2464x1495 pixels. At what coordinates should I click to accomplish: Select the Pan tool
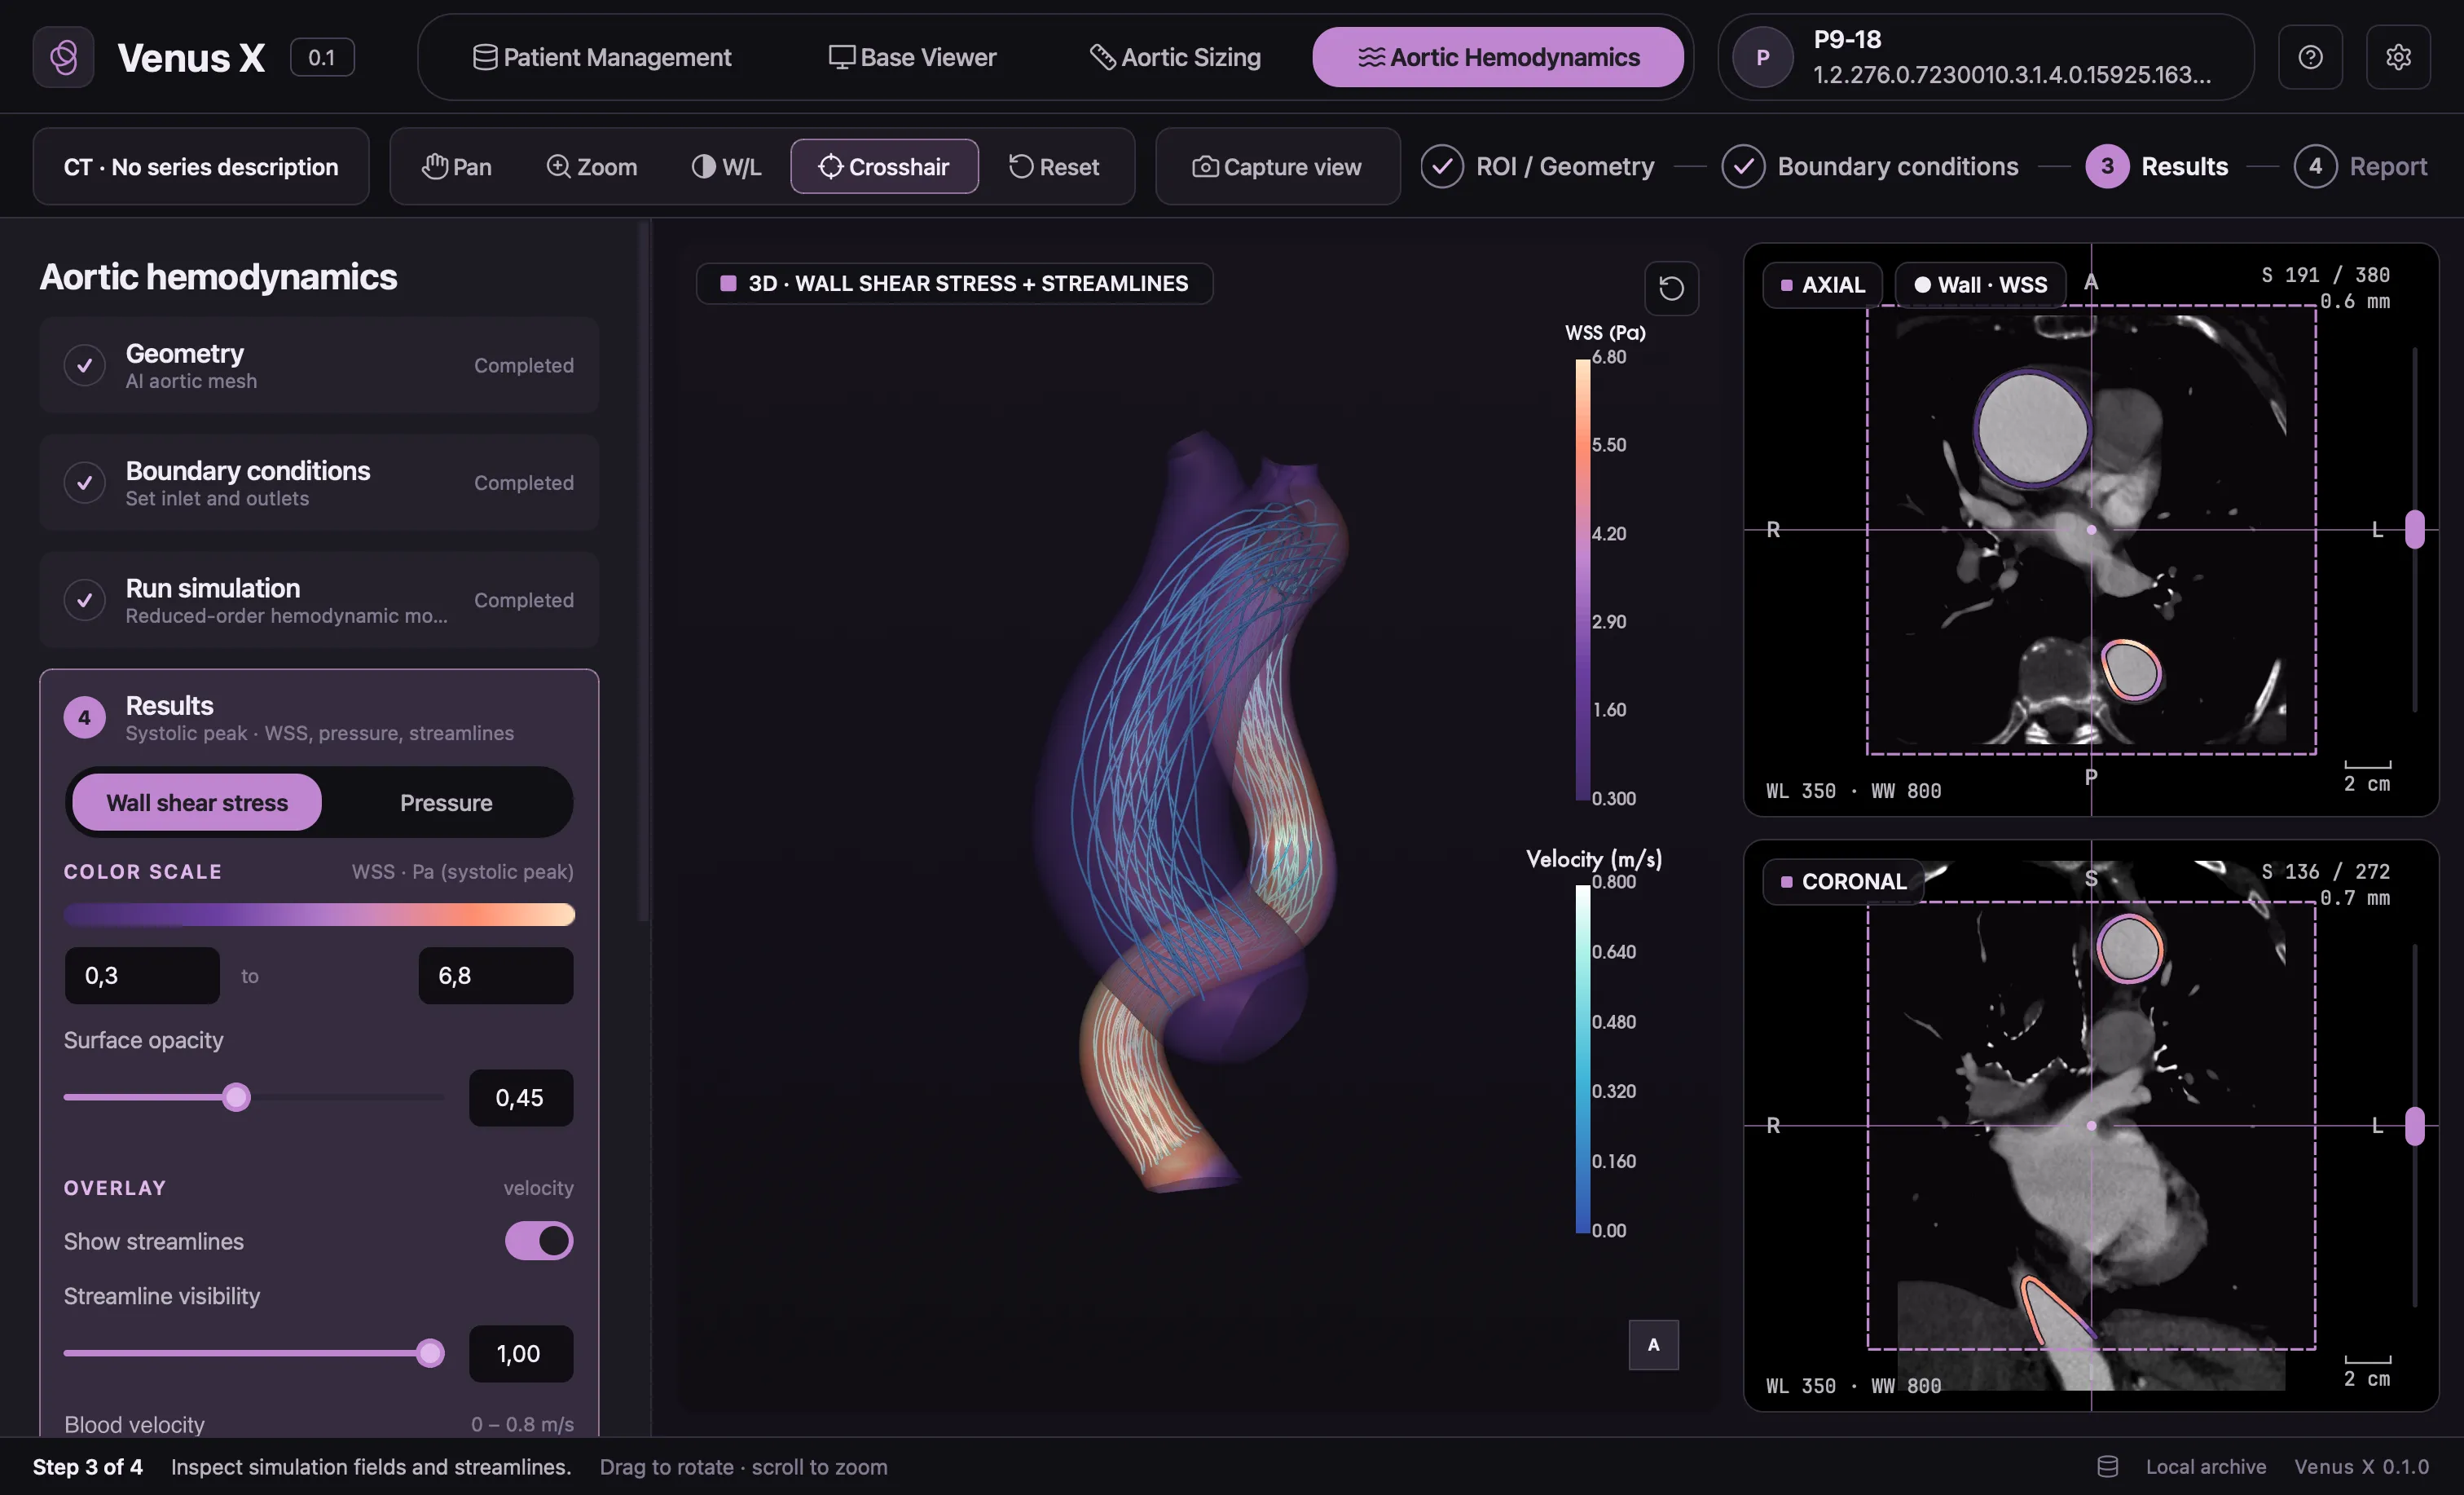point(456,166)
